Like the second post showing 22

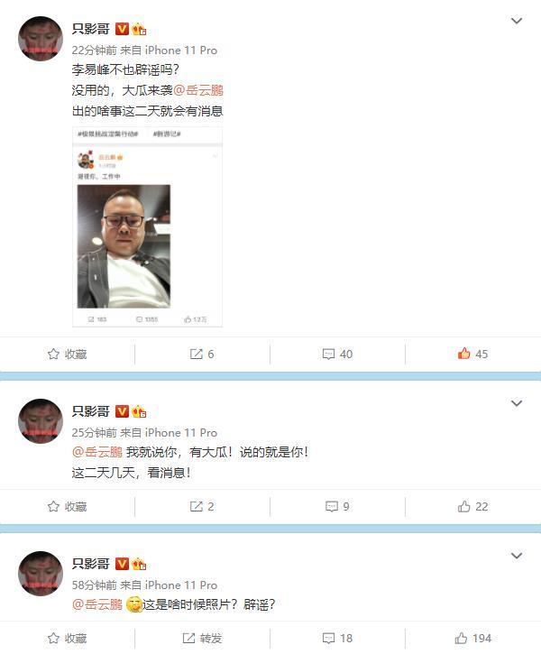point(472,506)
